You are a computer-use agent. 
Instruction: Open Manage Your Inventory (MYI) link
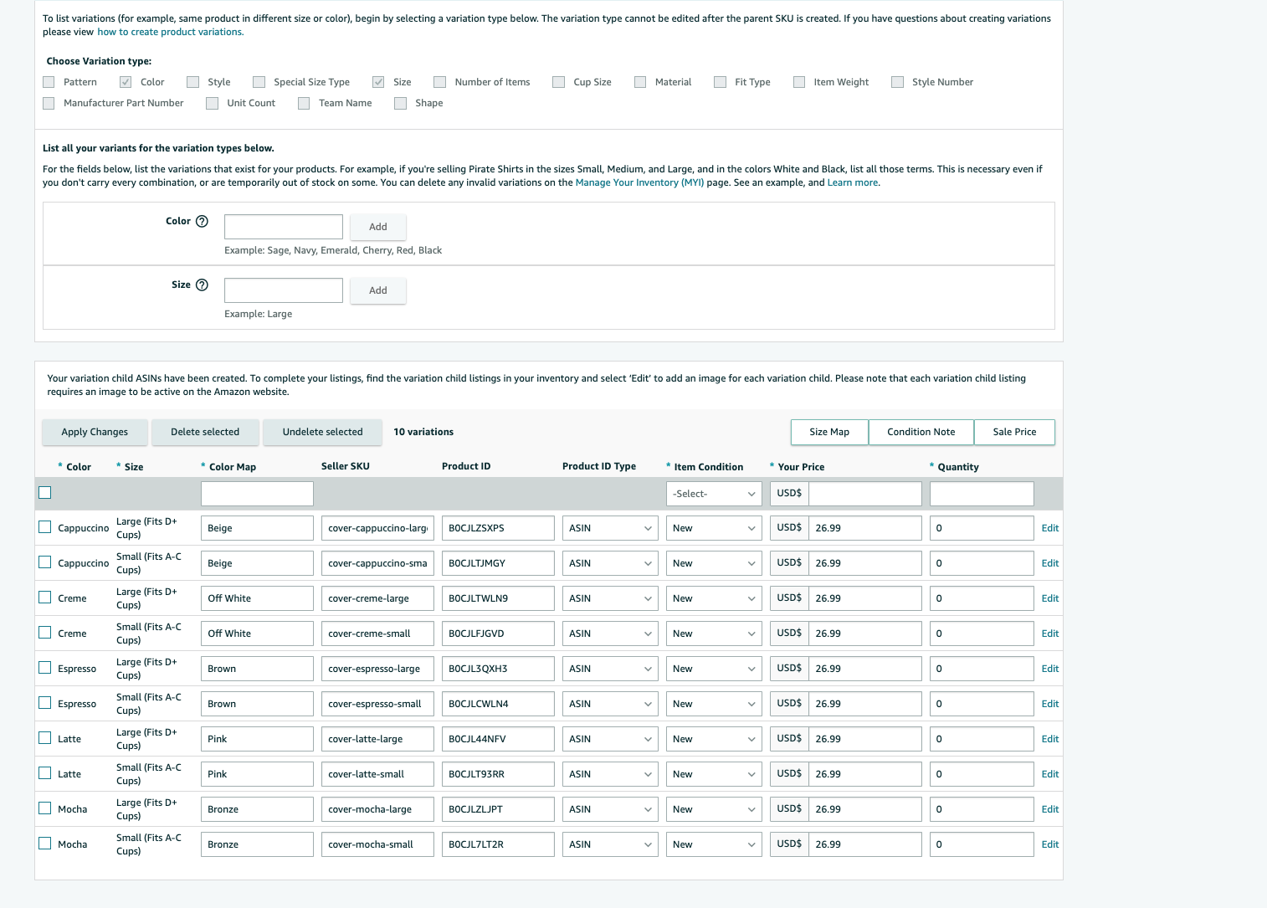point(639,182)
